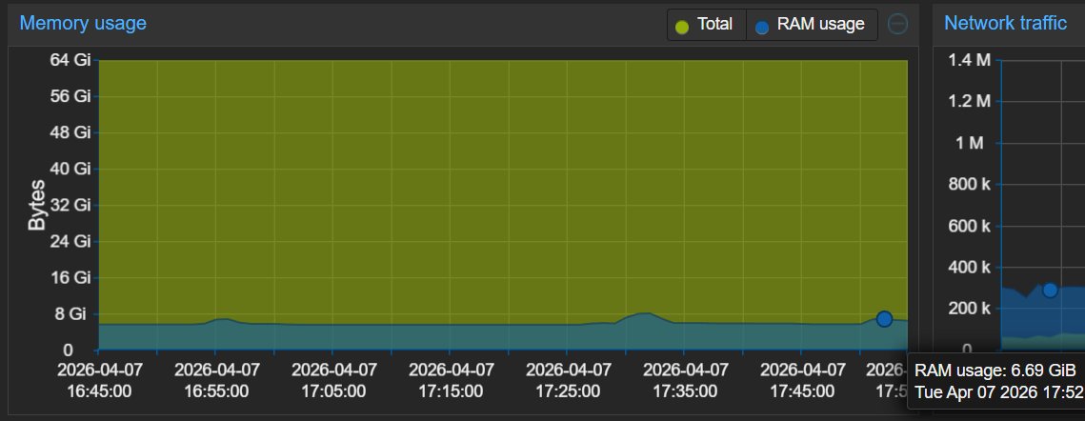This screenshot has height=421, width=1085.
Task: Click the Network traffic chart data point marker
Action: [1050, 291]
